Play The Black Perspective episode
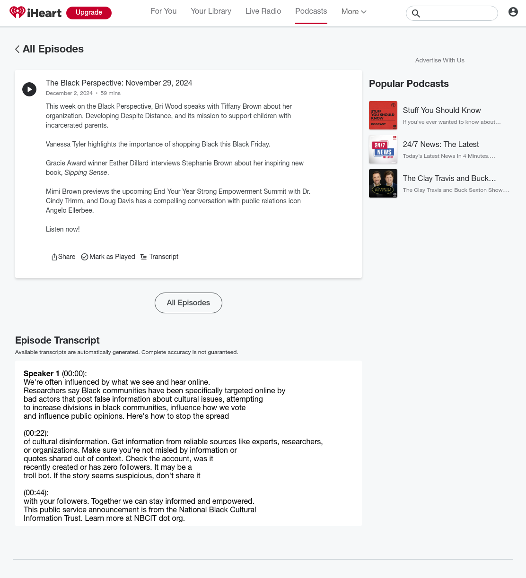The height and width of the screenshot is (578, 526). point(29,89)
